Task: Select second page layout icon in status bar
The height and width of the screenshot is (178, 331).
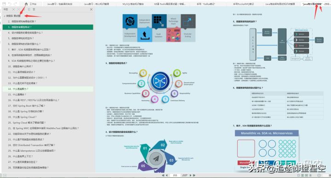Action: tap(302, 175)
